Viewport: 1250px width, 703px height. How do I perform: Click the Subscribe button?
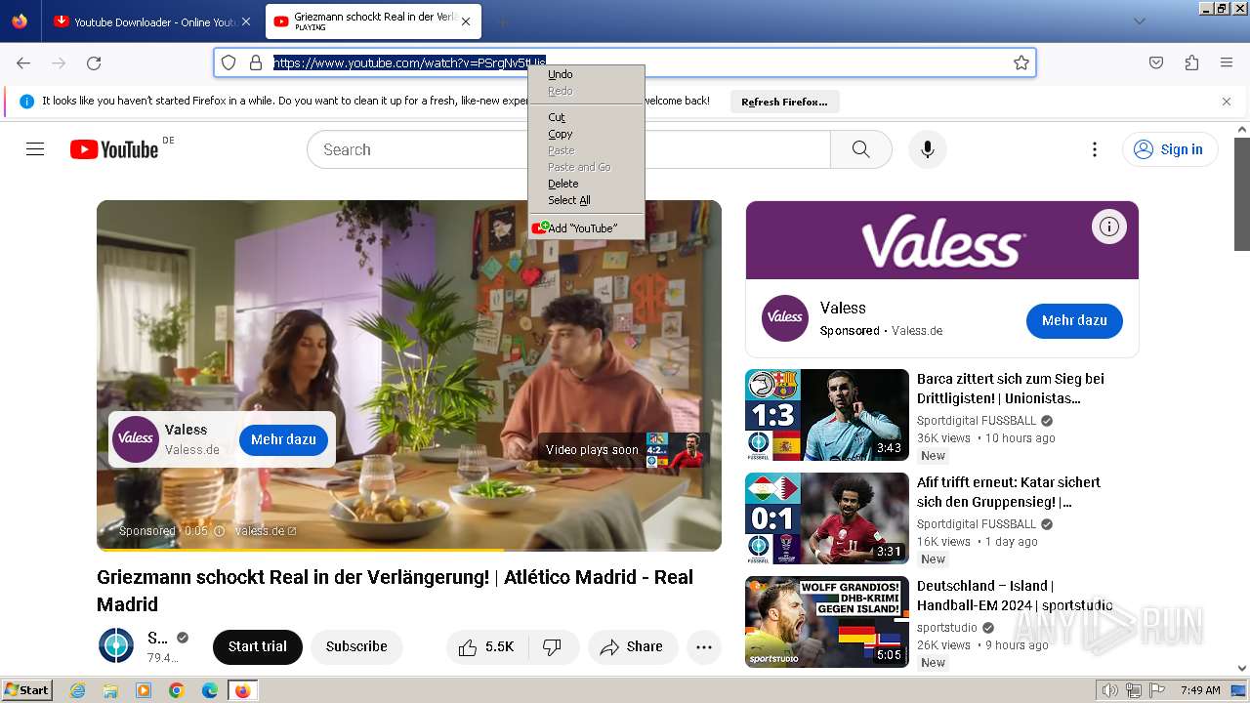pyautogui.click(x=356, y=646)
